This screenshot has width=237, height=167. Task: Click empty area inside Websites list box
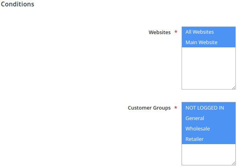point(208,68)
